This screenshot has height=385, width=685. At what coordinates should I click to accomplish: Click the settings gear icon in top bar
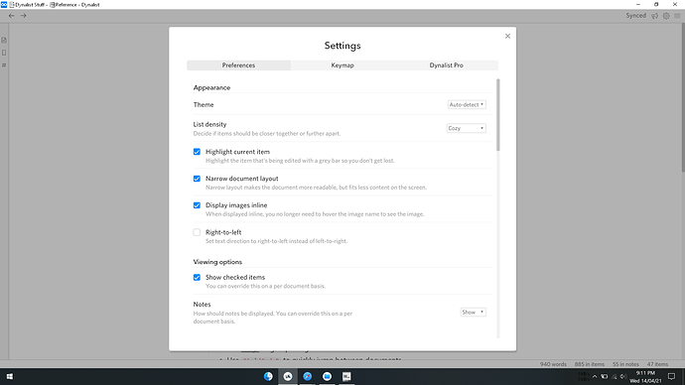tap(666, 16)
